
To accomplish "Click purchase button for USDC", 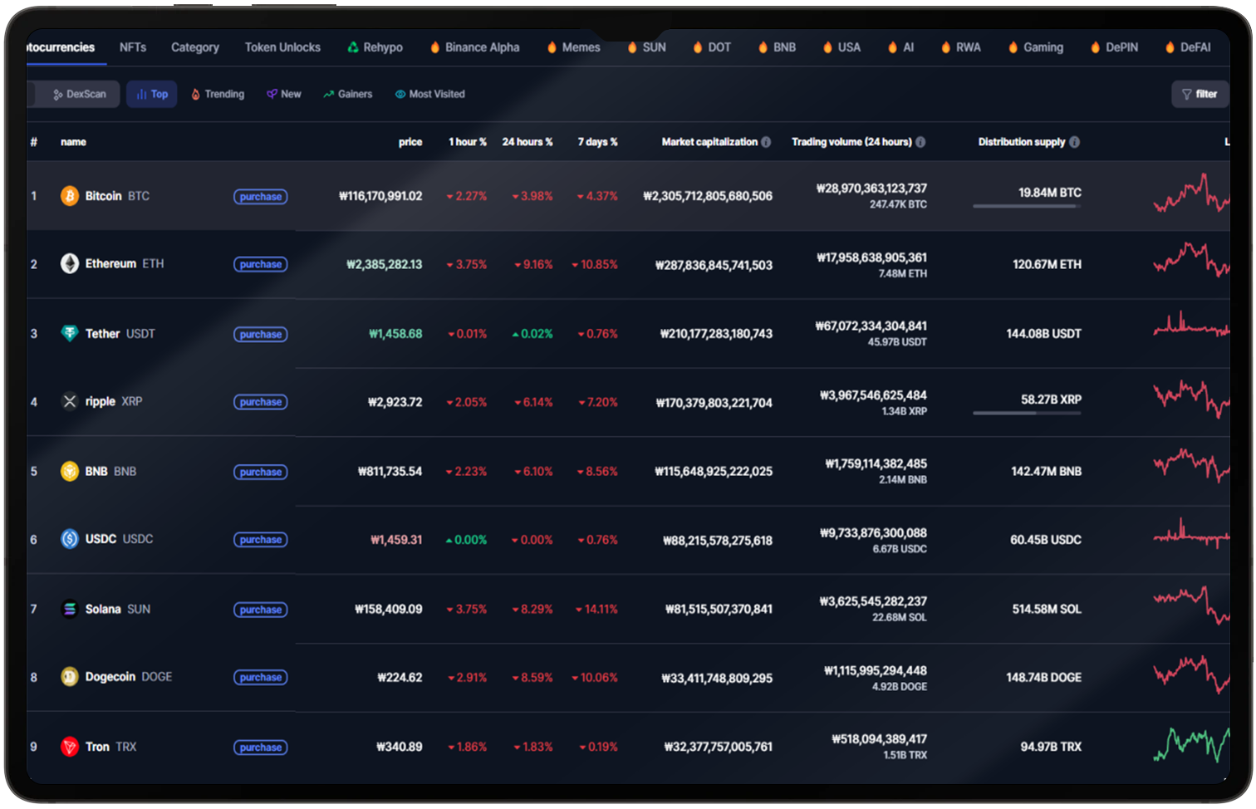I will [x=261, y=540].
